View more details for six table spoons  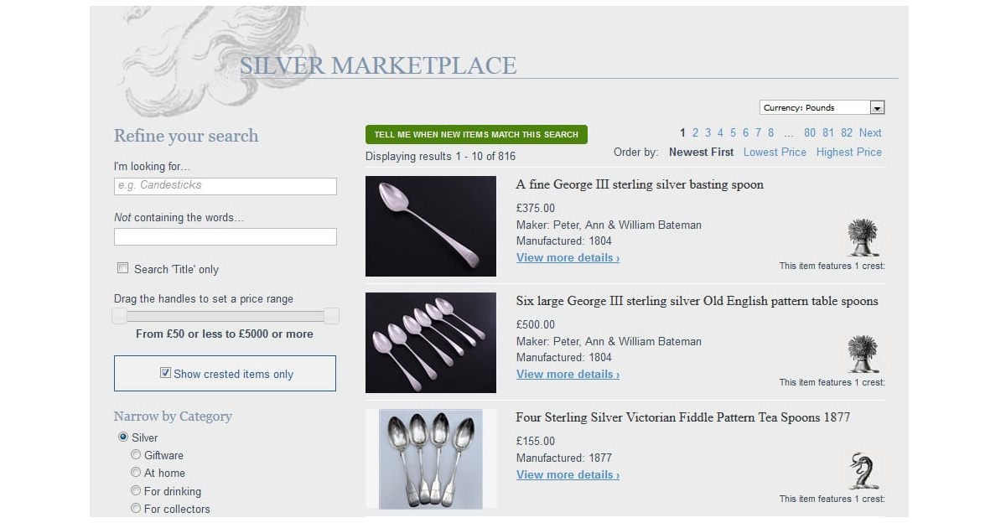[x=568, y=374]
